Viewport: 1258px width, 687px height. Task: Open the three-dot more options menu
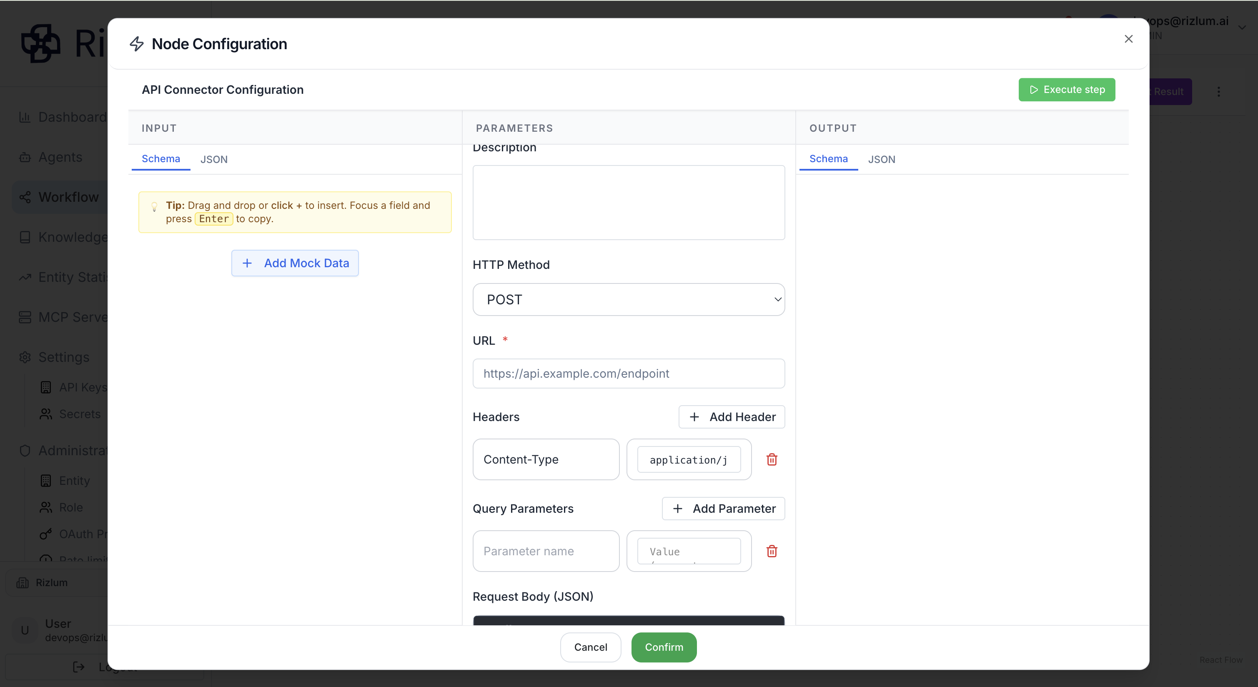1218,92
